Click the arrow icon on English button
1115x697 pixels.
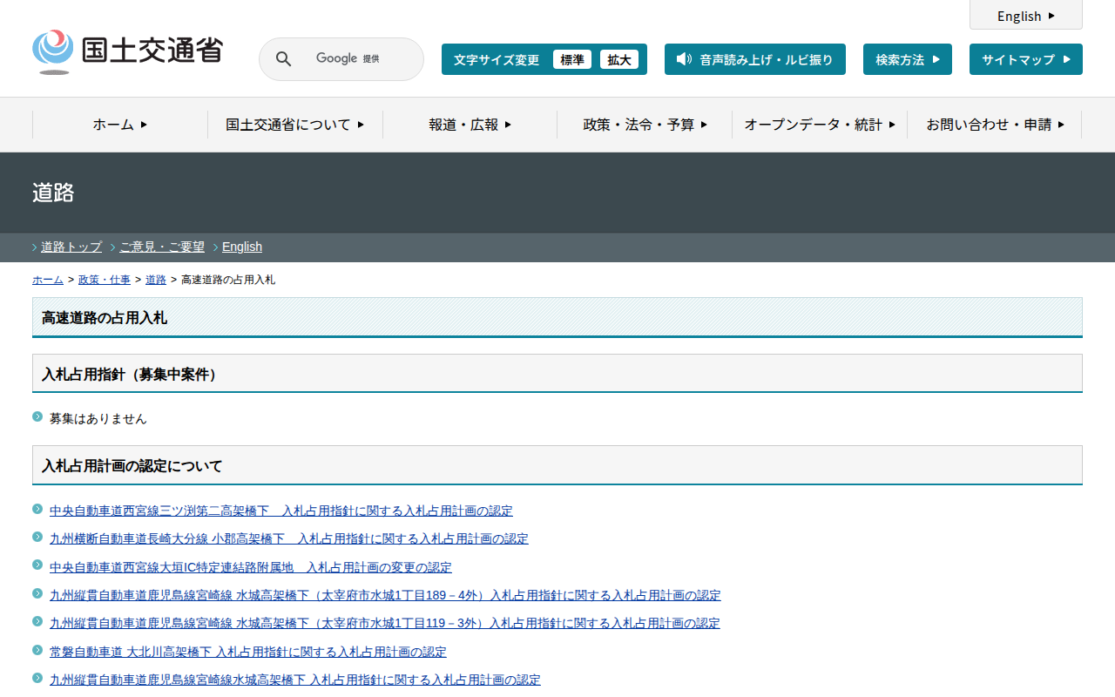point(1051,16)
